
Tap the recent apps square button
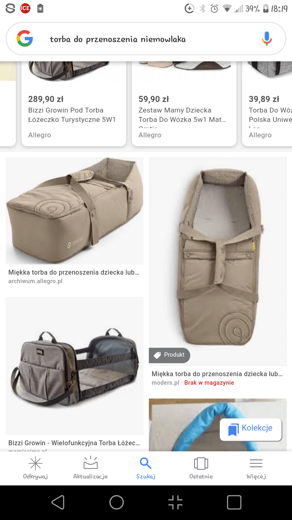(234, 503)
